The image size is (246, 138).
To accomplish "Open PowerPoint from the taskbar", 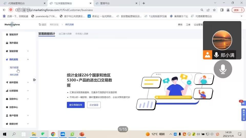I will [x=82, y=134].
